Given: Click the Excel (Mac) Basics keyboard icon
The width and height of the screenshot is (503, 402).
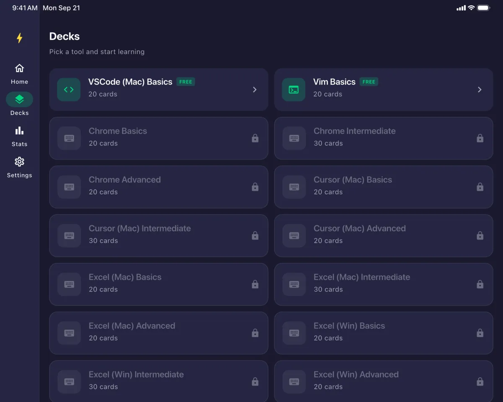Looking at the screenshot, I should click(x=69, y=284).
